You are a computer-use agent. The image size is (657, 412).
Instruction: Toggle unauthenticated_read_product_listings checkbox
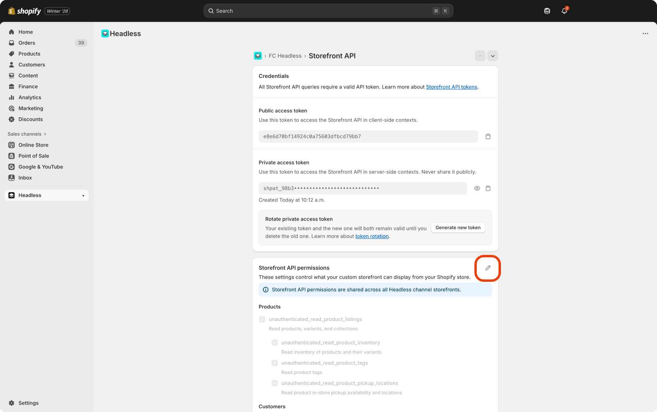coord(262,319)
